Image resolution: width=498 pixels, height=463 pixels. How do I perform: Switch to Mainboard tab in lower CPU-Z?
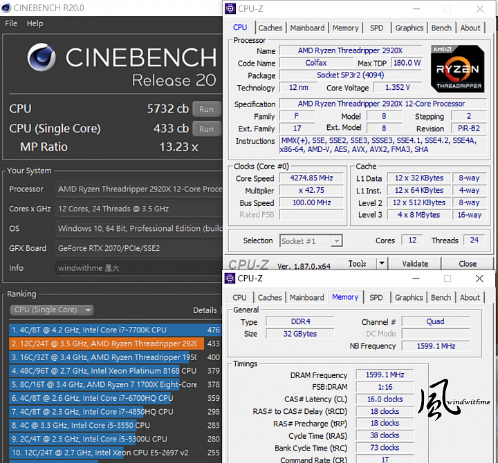[307, 298]
